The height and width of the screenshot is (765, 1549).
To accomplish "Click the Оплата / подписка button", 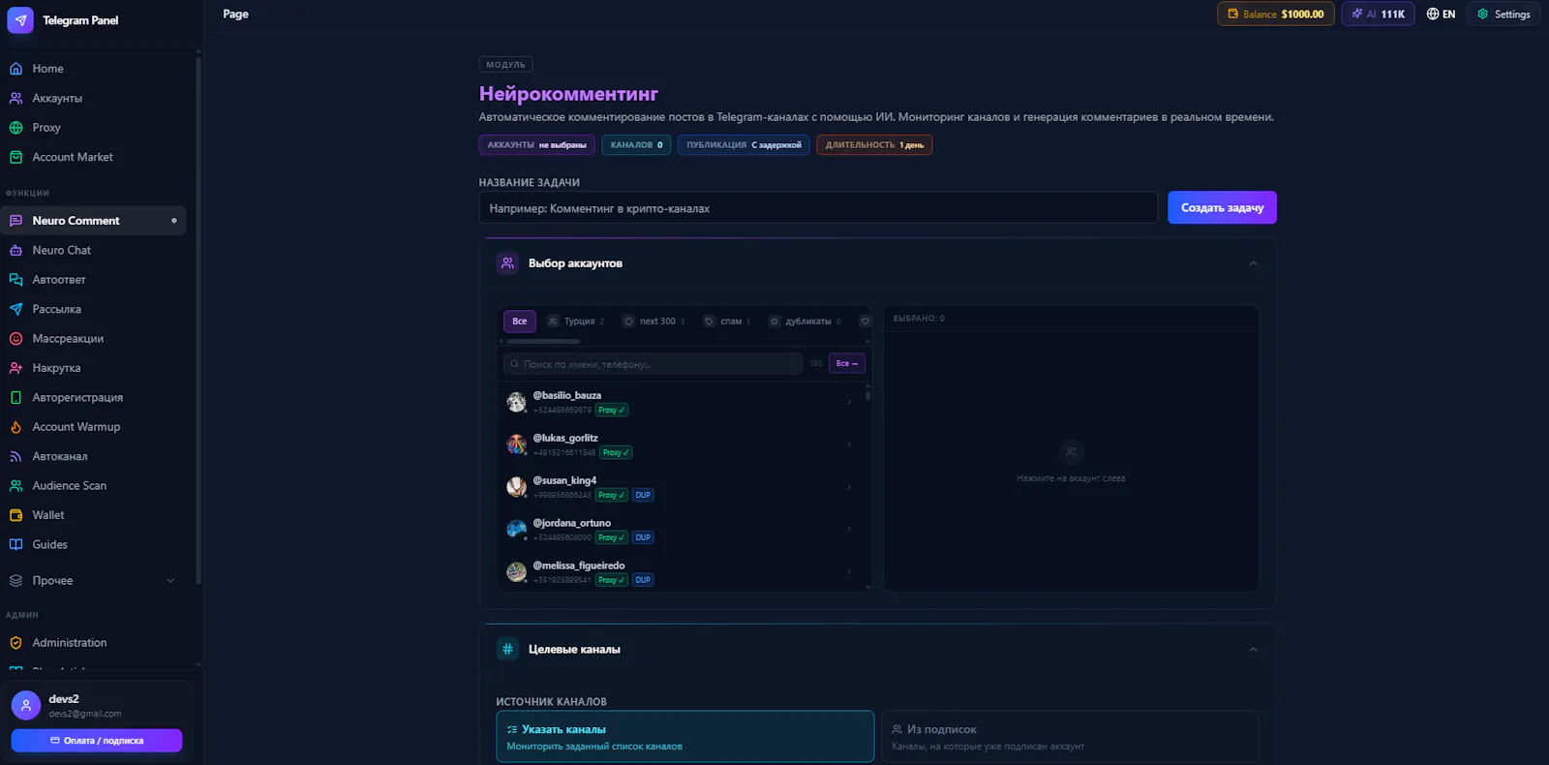I will tap(97, 741).
